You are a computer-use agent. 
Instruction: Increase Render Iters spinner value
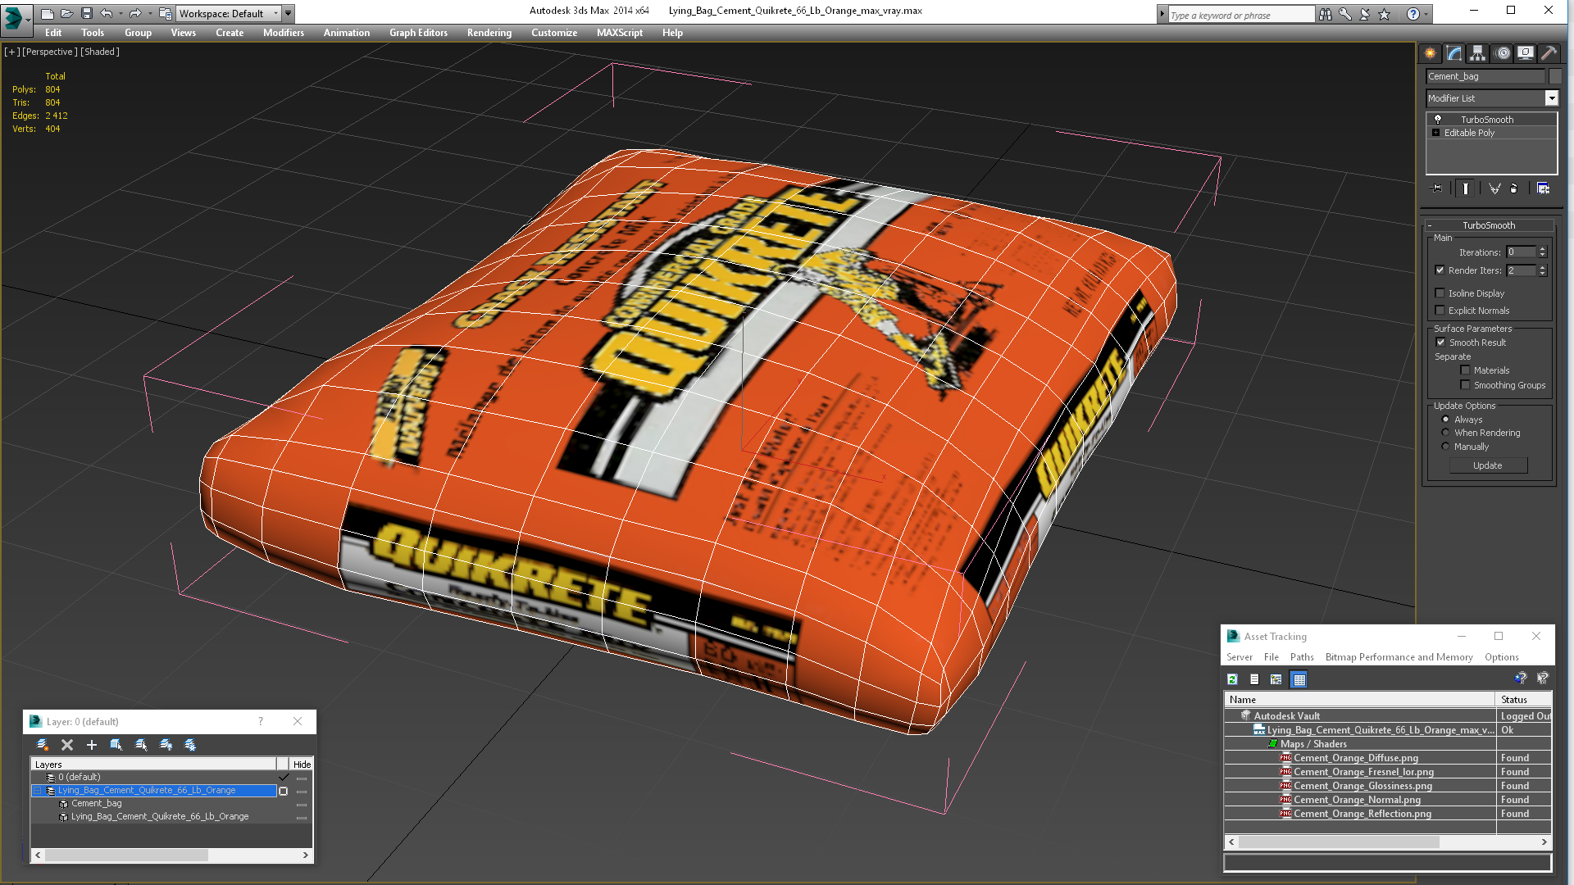[x=1543, y=267]
